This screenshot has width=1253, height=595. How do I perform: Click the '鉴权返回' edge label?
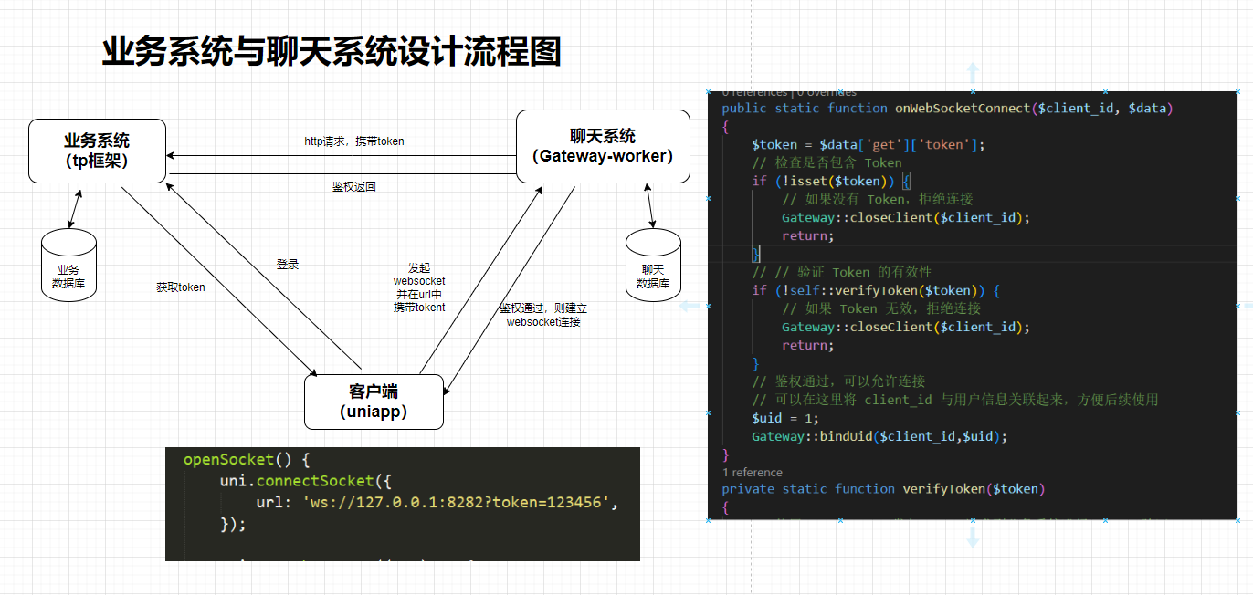pos(354,186)
